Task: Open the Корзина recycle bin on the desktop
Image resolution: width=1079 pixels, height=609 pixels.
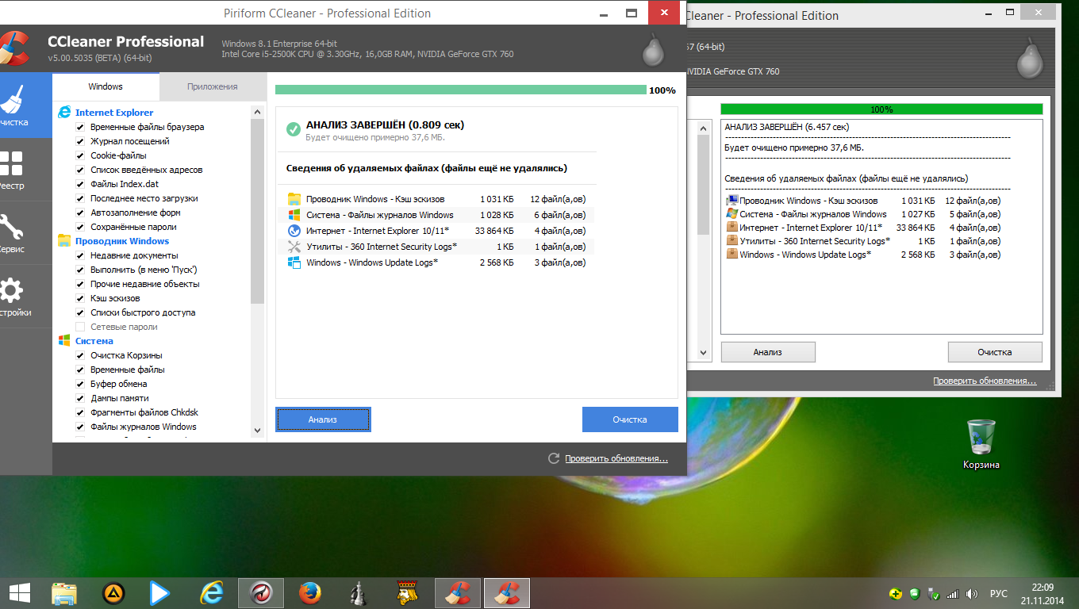Action: [x=981, y=444]
